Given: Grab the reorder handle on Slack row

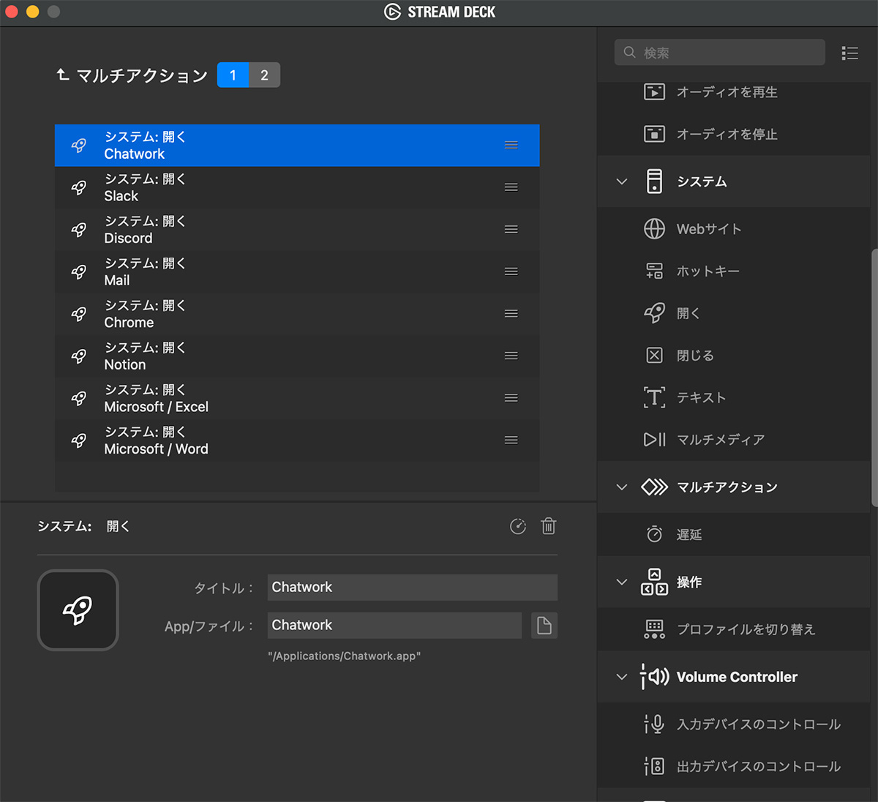Looking at the screenshot, I should [x=511, y=187].
